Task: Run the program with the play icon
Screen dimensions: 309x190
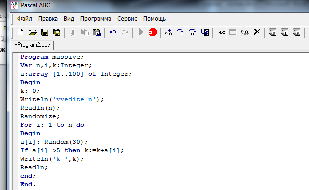Action: [x=141, y=32]
